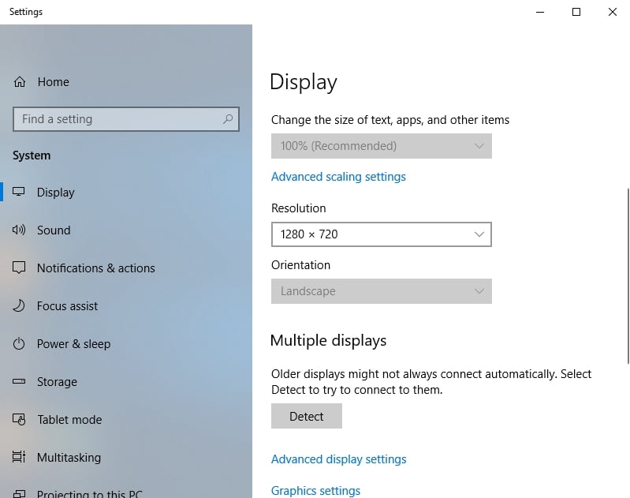Click the Sound speaker icon
This screenshot has height=498, width=630.
(18, 230)
